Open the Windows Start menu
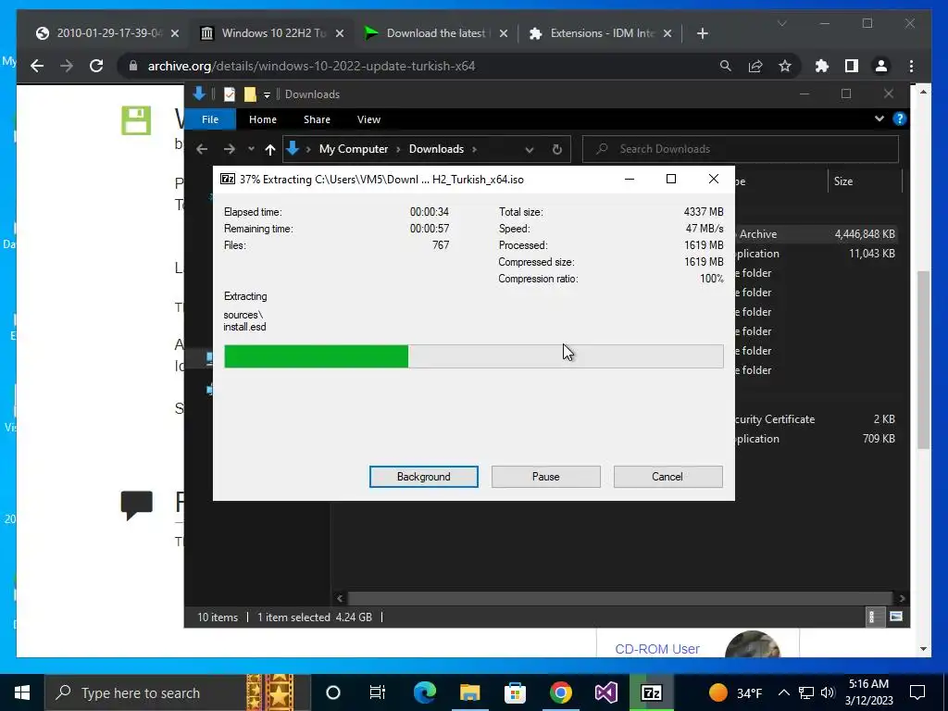 tap(22, 692)
